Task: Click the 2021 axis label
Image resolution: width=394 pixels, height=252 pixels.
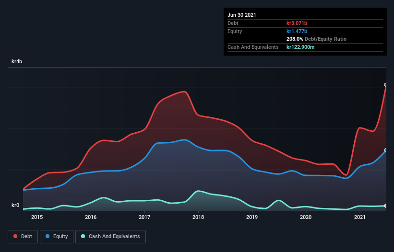Action: [359, 217]
